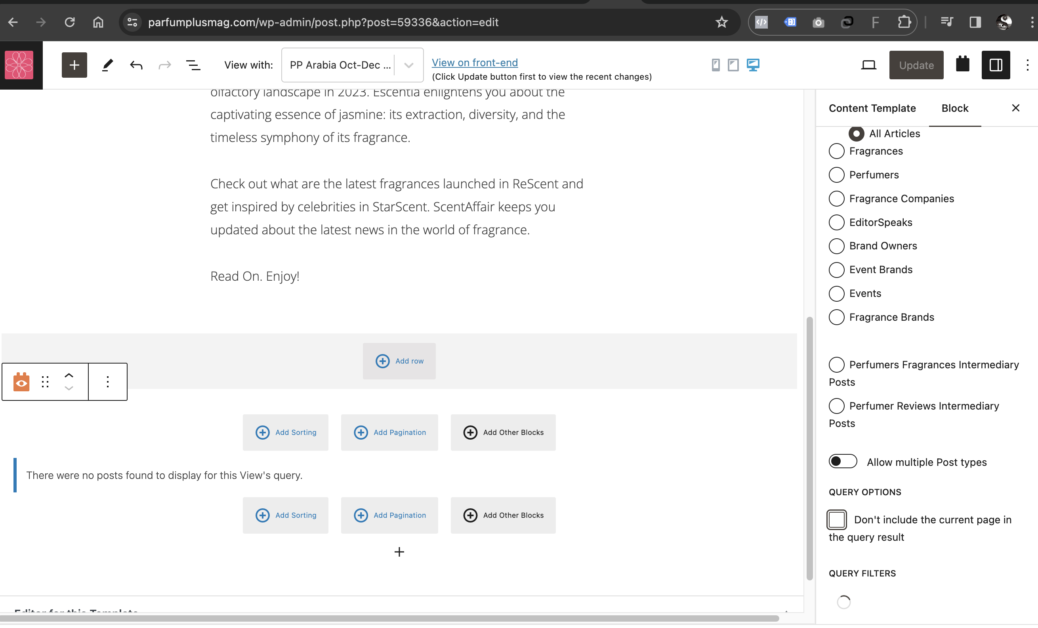Open the editor Options three-dot menu
Image resolution: width=1038 pixels, height=628 pixels.
(1027, 65)
